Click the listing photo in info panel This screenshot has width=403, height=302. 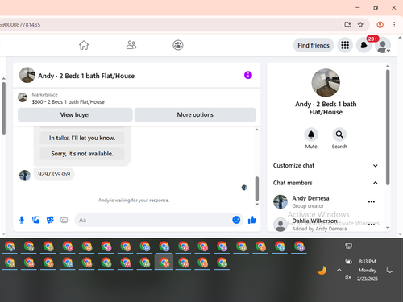pyautogui.click(x=326, y=83)
